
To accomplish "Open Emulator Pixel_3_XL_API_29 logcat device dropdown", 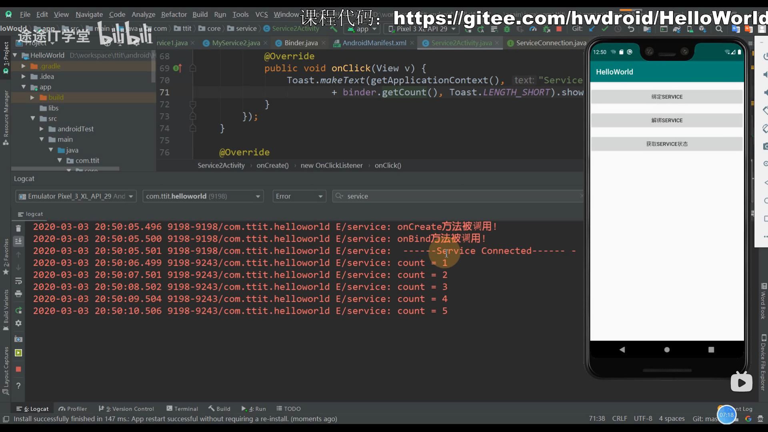I will [x=76, y=196].
